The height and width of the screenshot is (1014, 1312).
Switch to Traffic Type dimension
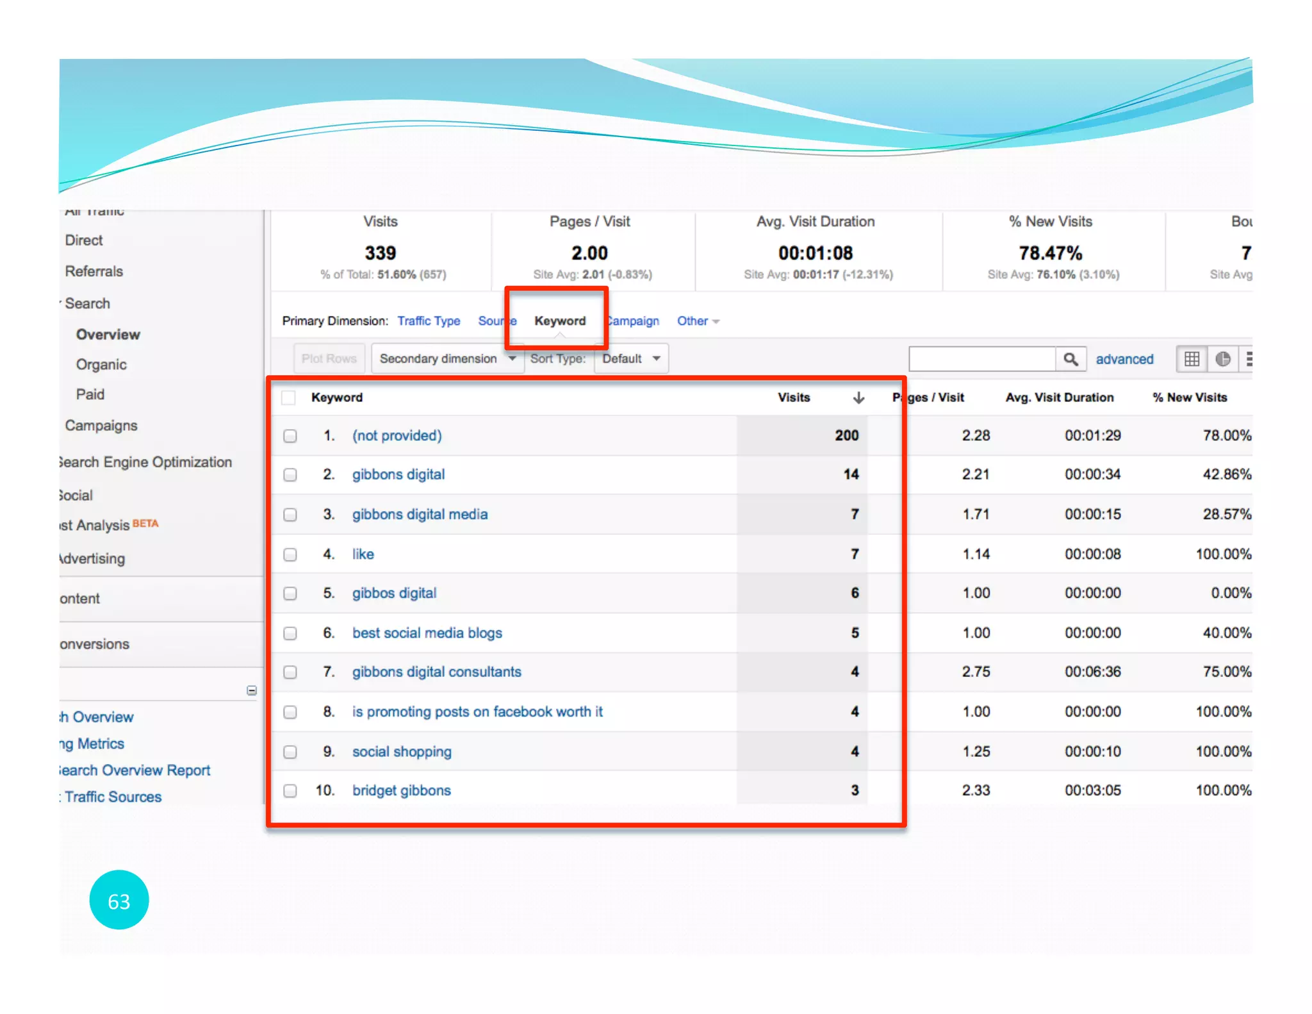tap(429, 321)
